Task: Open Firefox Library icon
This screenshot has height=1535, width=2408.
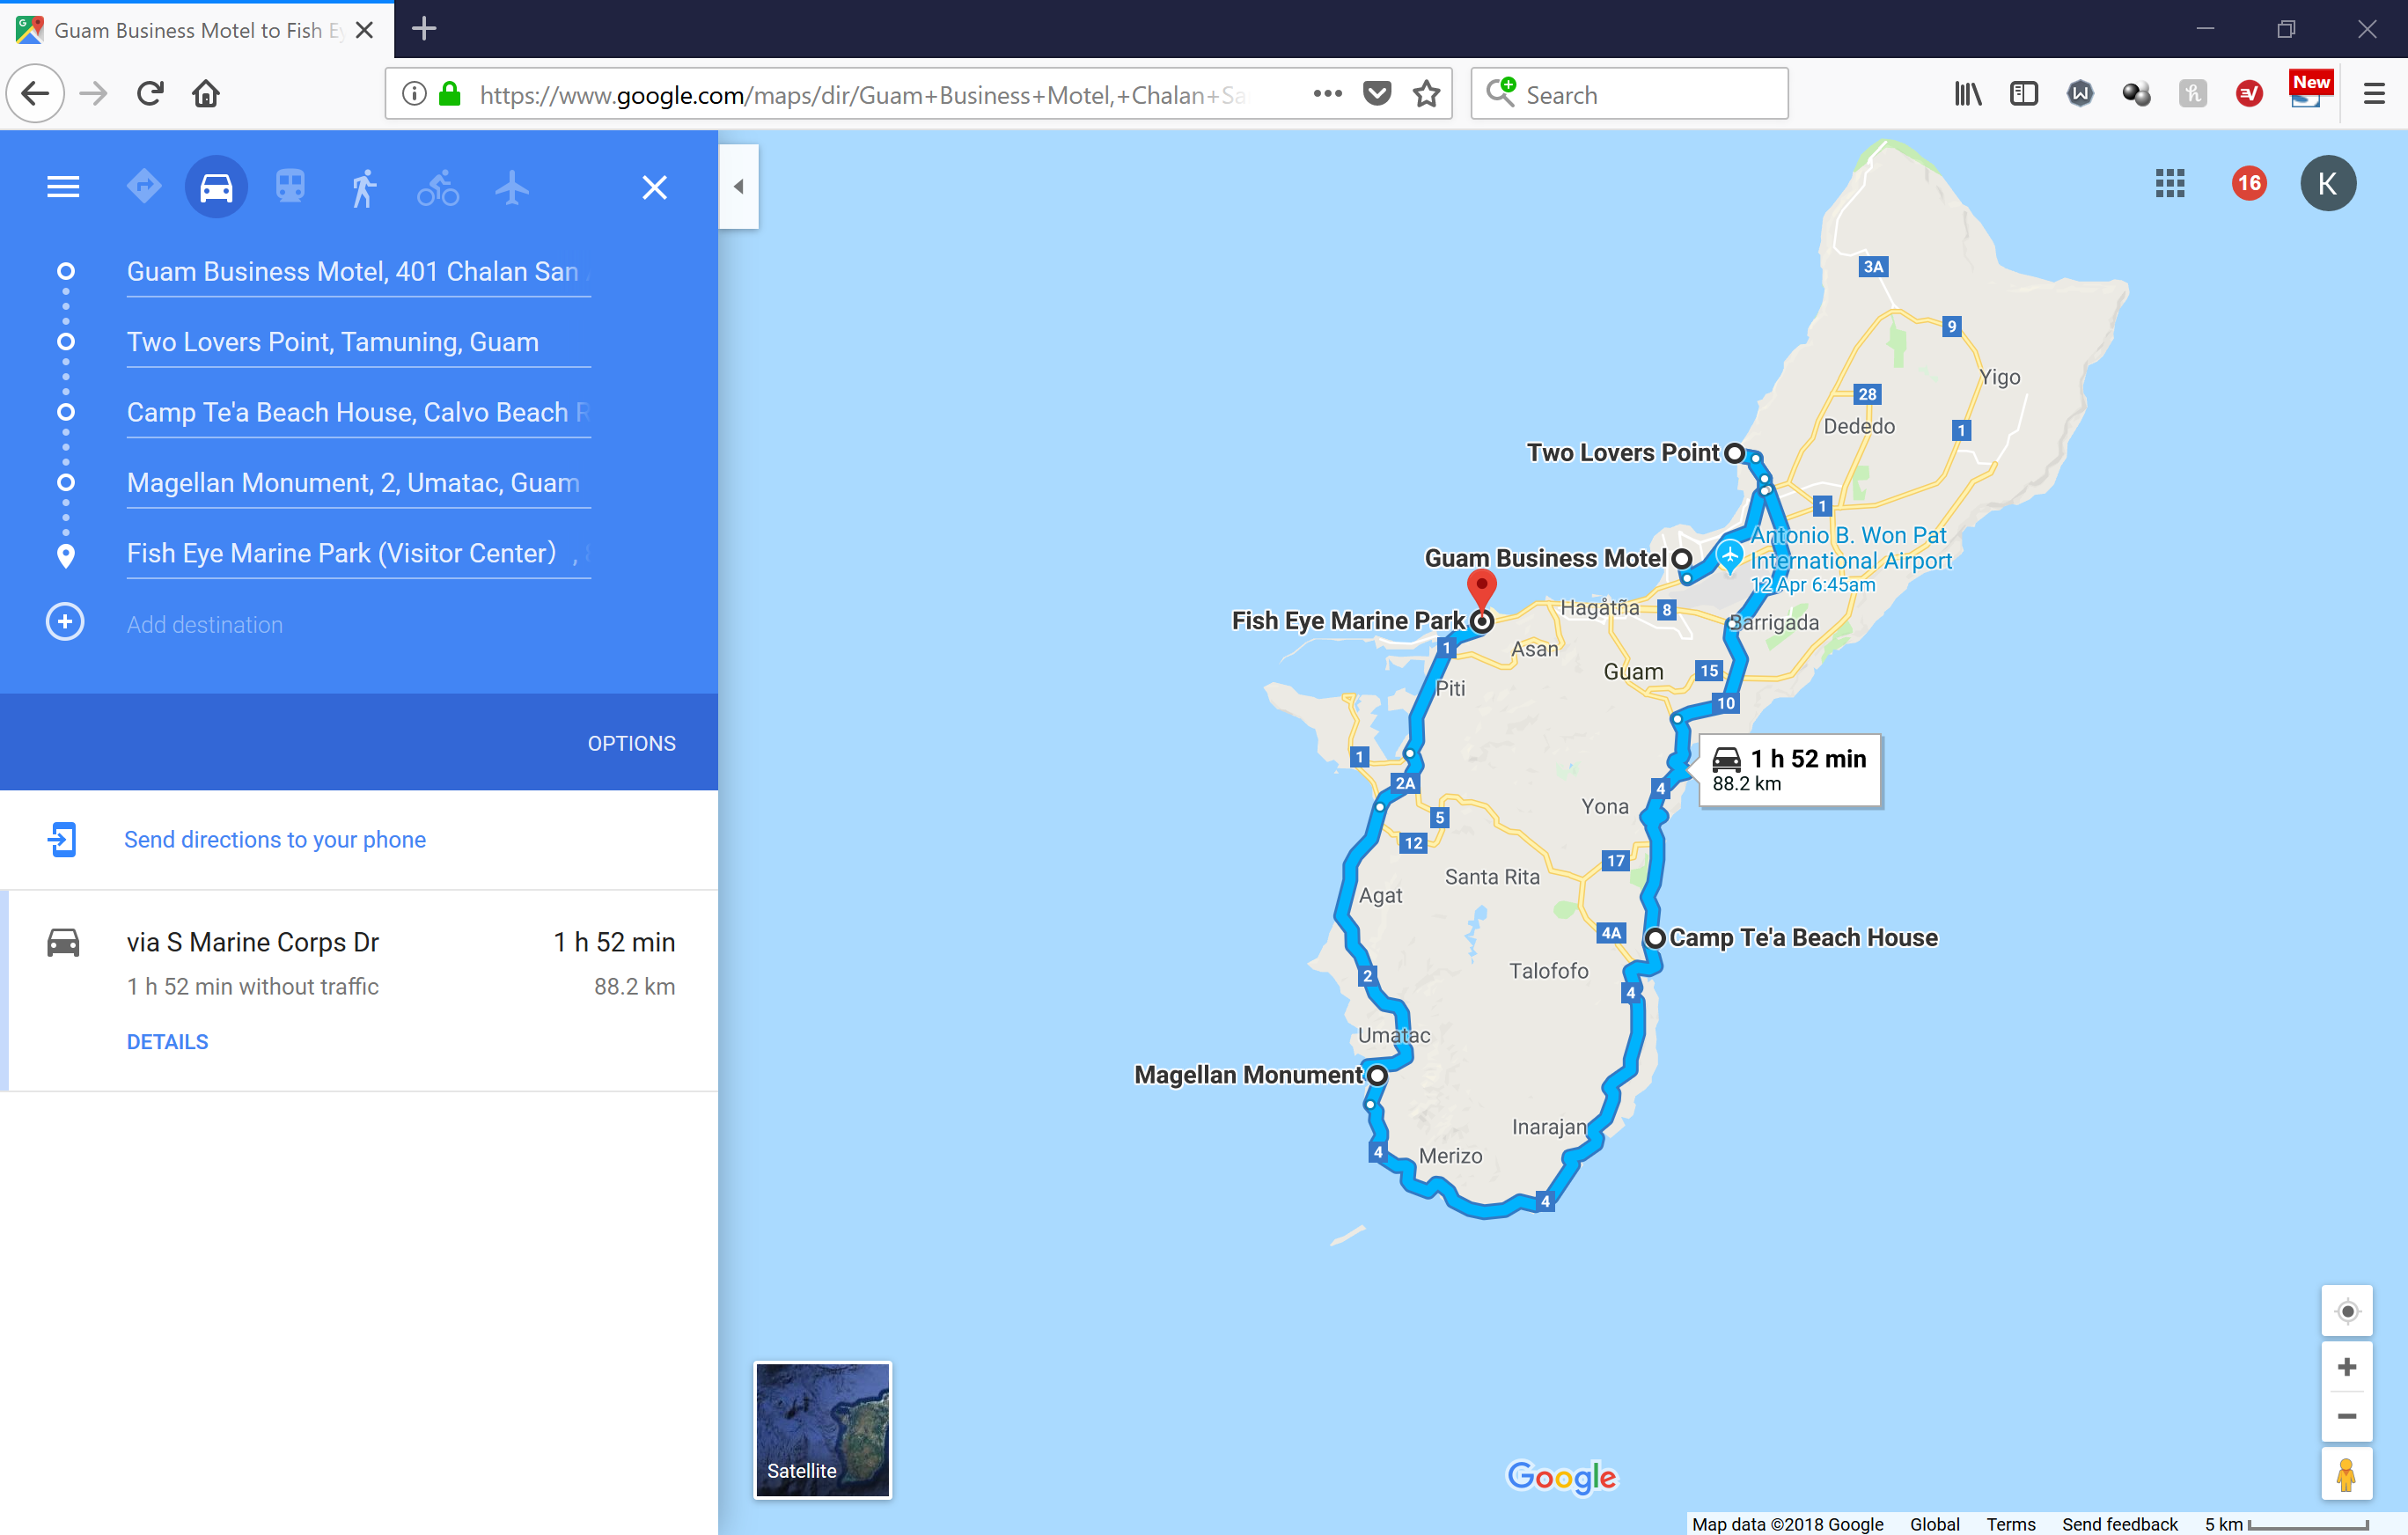Action: pyautogui.click(x=1968, y=94)
